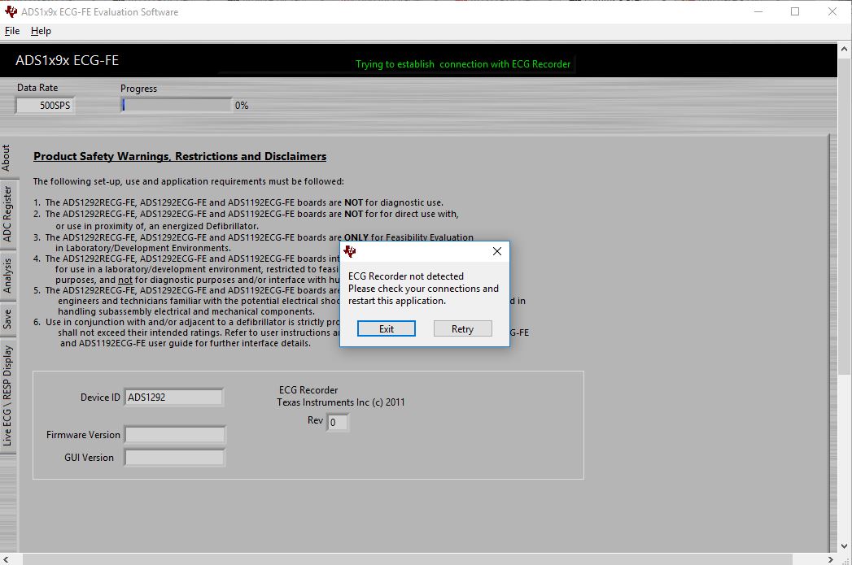
Task: Click the 'Device ID' label
Action: (100, 398)
